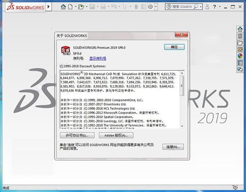This screenshot has width=246, height=192.
Task: Open the dropdown arrow next to Print
Action: (108, 7)
